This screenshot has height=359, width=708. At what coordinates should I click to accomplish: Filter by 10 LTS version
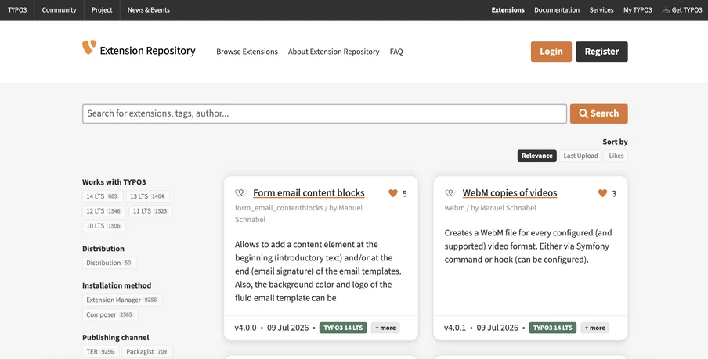click(103, 226)
